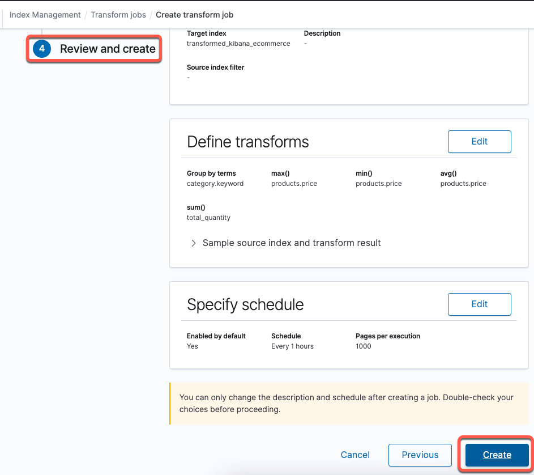The height and width of the screenshot is (475, 534).
Task: Open Index Management breadcrumb
Action: pos(45,15)
